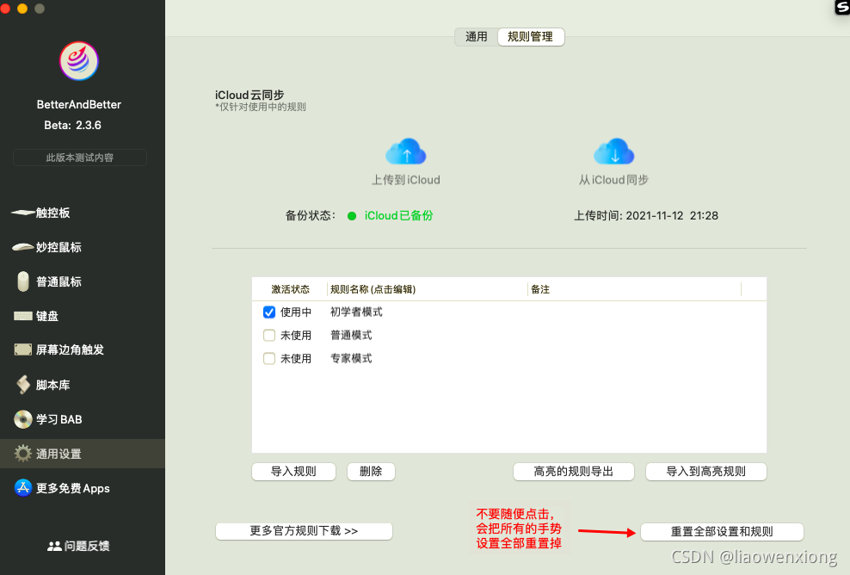The image size is (850, 575).
Task: Enable the 普通模式 rule checkbox
Action: pyautogui.click(x=269, y=335)
